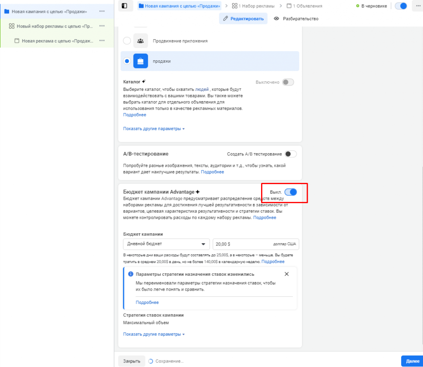Click the campaign folder icon in sidebar
423x367 pixels.
point(7,12)
